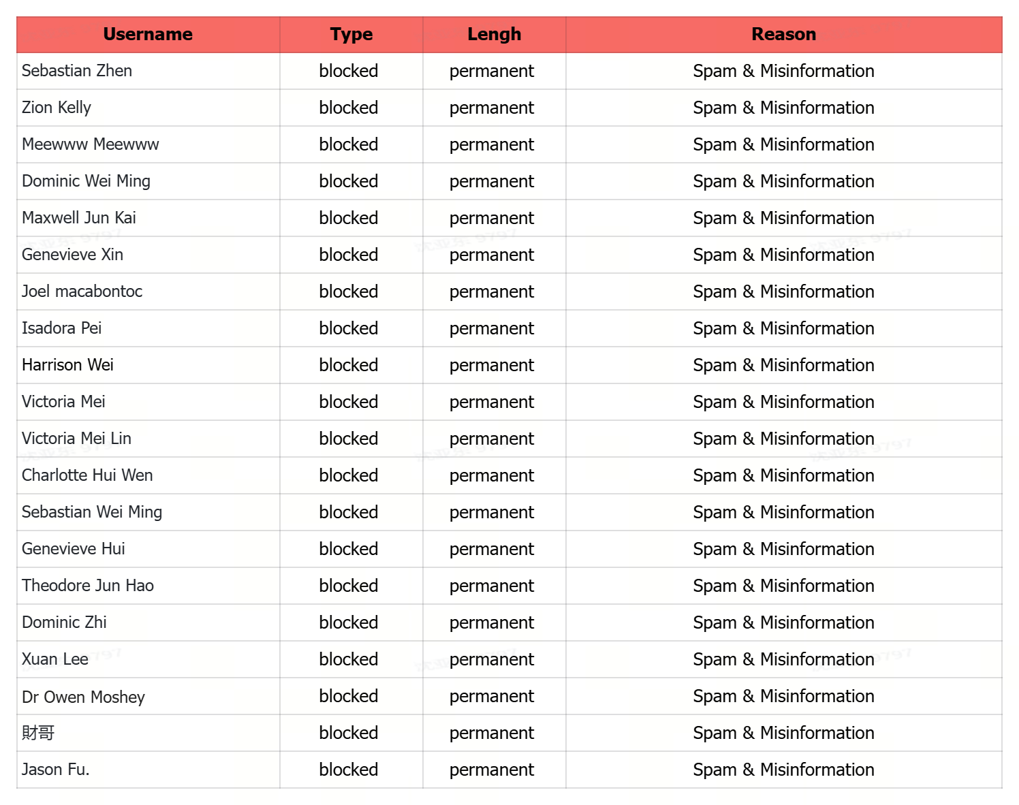Click the blocked type for Xuan Lee

pos(349,659)
